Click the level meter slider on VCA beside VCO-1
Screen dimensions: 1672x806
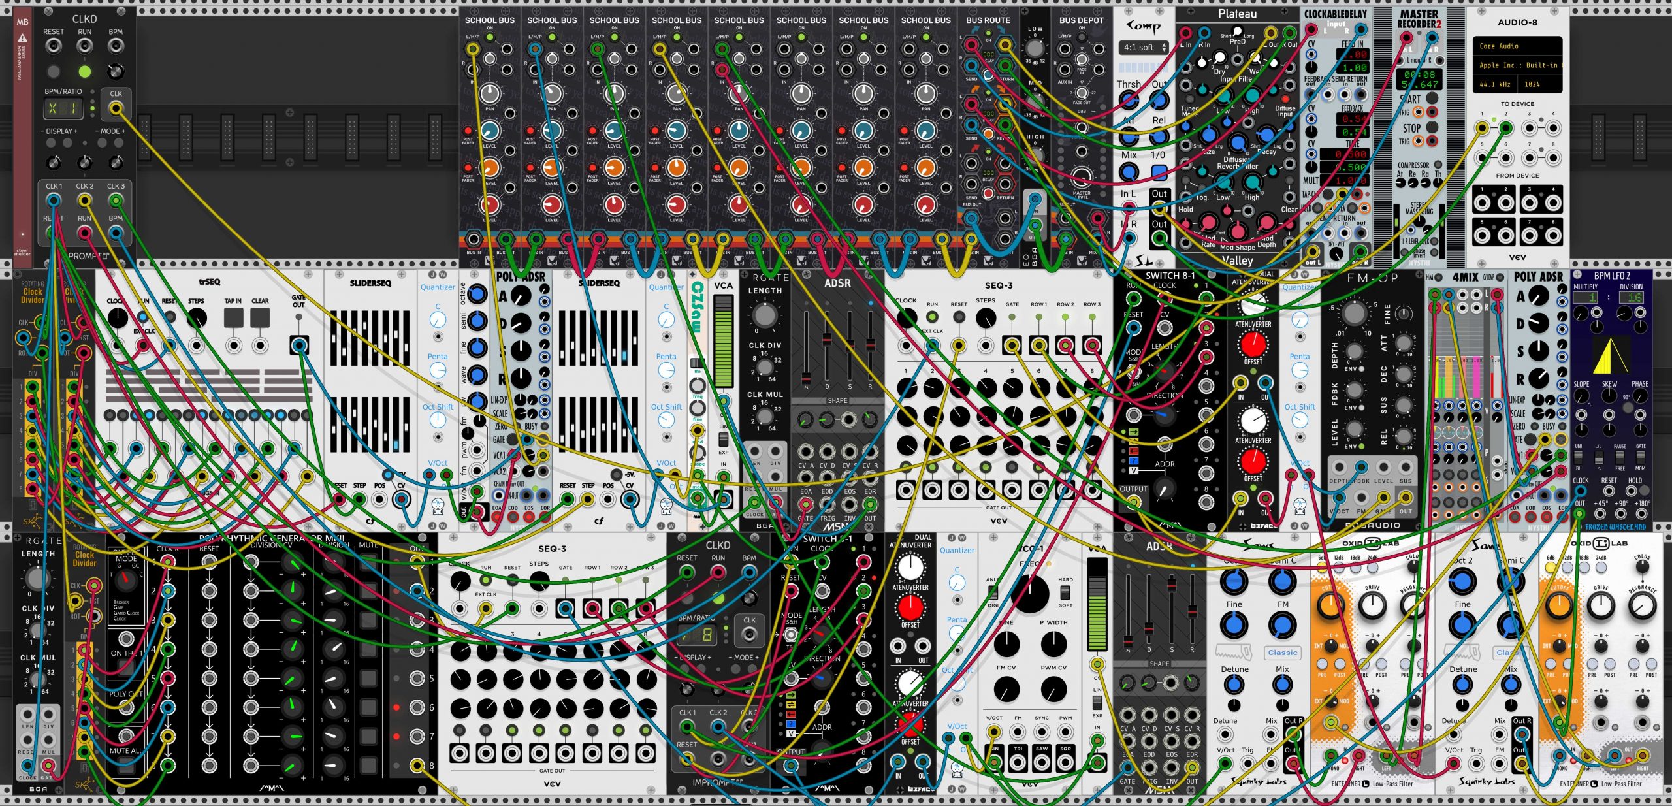coord(1097,604)
